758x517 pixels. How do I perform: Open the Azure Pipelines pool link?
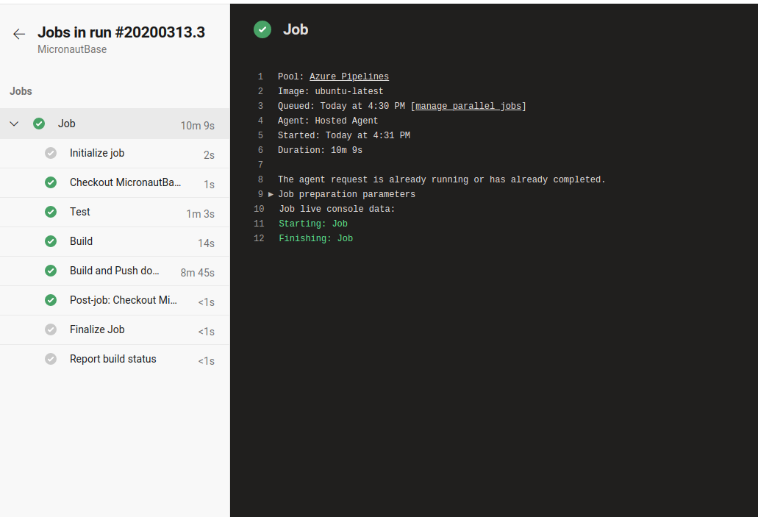[x=349, y=76]
